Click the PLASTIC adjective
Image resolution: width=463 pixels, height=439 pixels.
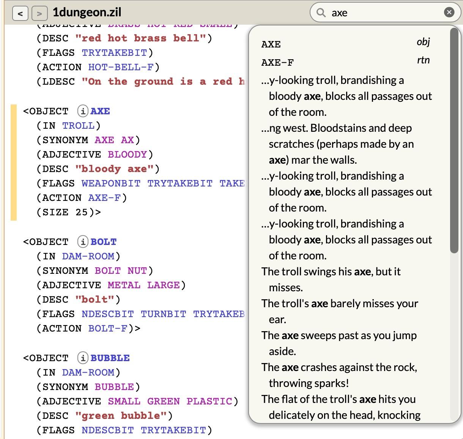click(x=209, y=401)
